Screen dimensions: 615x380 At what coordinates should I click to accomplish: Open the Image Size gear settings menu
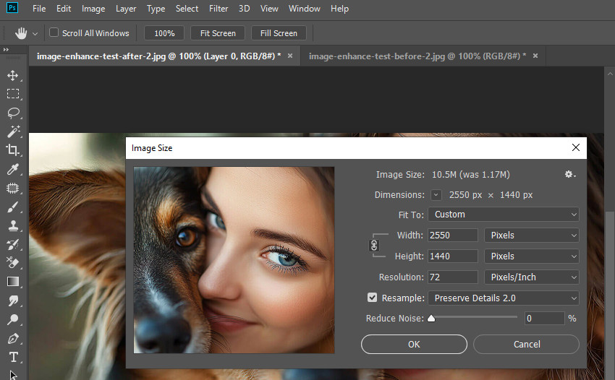[x=570, y=174]
